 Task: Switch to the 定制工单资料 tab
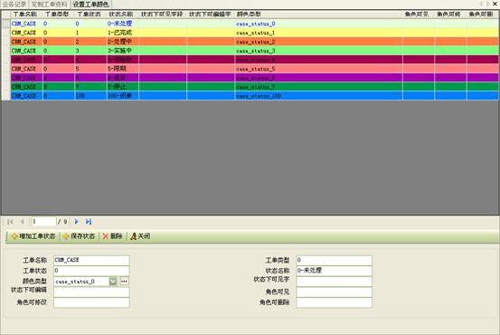tap(49, 5)
